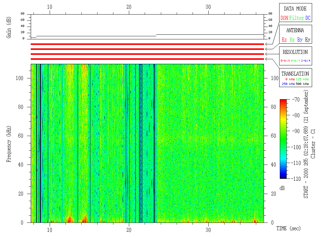The image size is (318, 238).
Task: Select the green Bx antenna label
Action: pos(292,40)
